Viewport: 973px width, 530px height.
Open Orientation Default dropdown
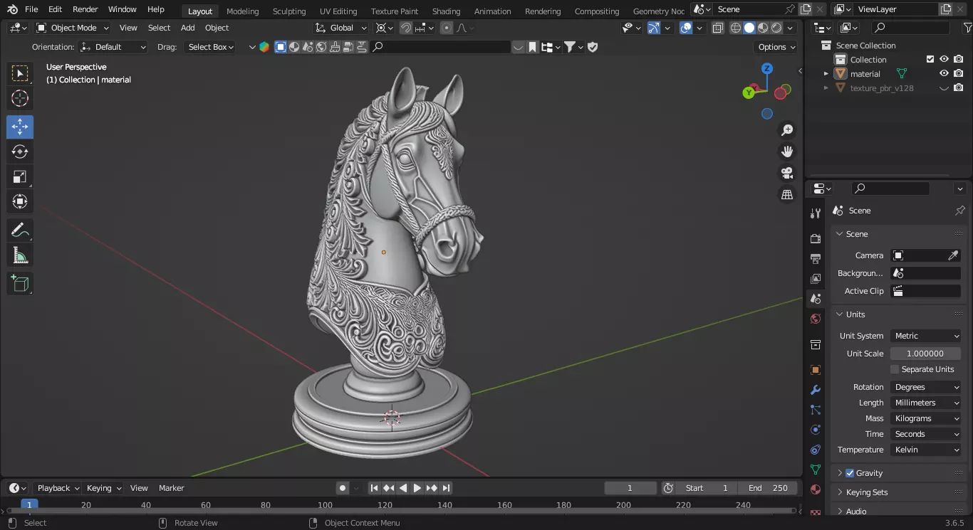pyautogui.click(x=114, y=47)
